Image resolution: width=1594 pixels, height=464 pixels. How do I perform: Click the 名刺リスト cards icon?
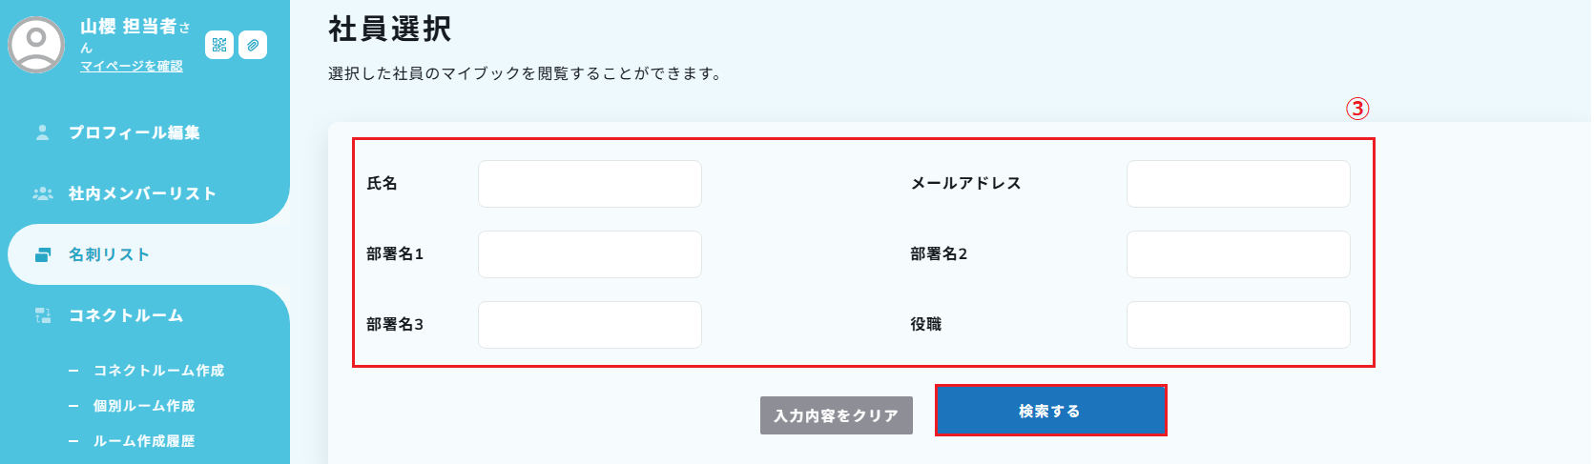[x=42, y=254]
